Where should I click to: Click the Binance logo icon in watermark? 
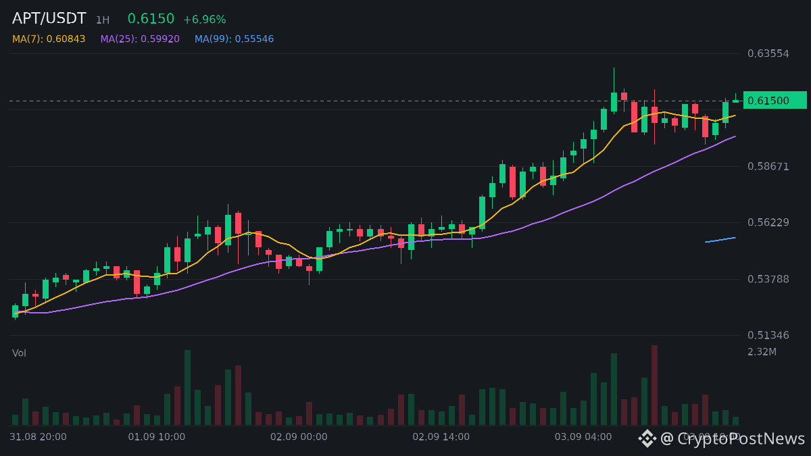click(647, 438)
